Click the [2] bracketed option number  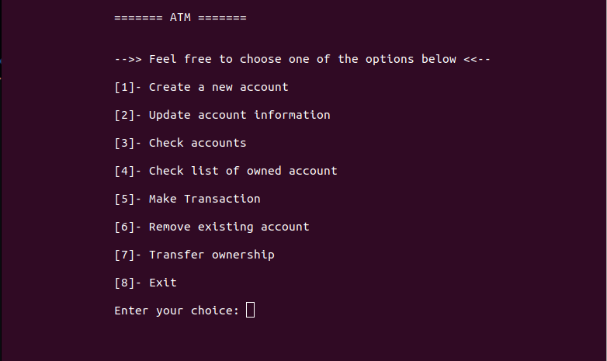pyautogui.click(x=124, y=115)
